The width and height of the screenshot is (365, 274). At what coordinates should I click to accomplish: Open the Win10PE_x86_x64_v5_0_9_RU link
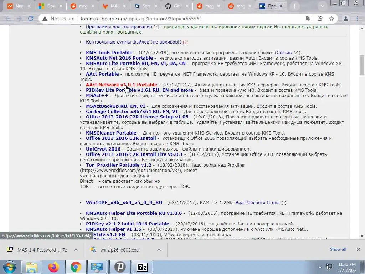point(124,203)
